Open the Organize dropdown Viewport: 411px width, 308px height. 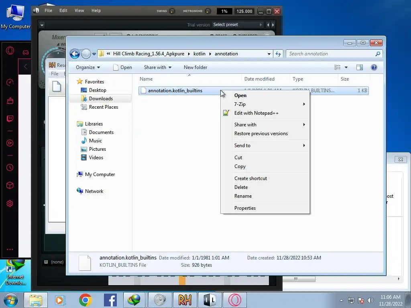click(x=88, y=67)
